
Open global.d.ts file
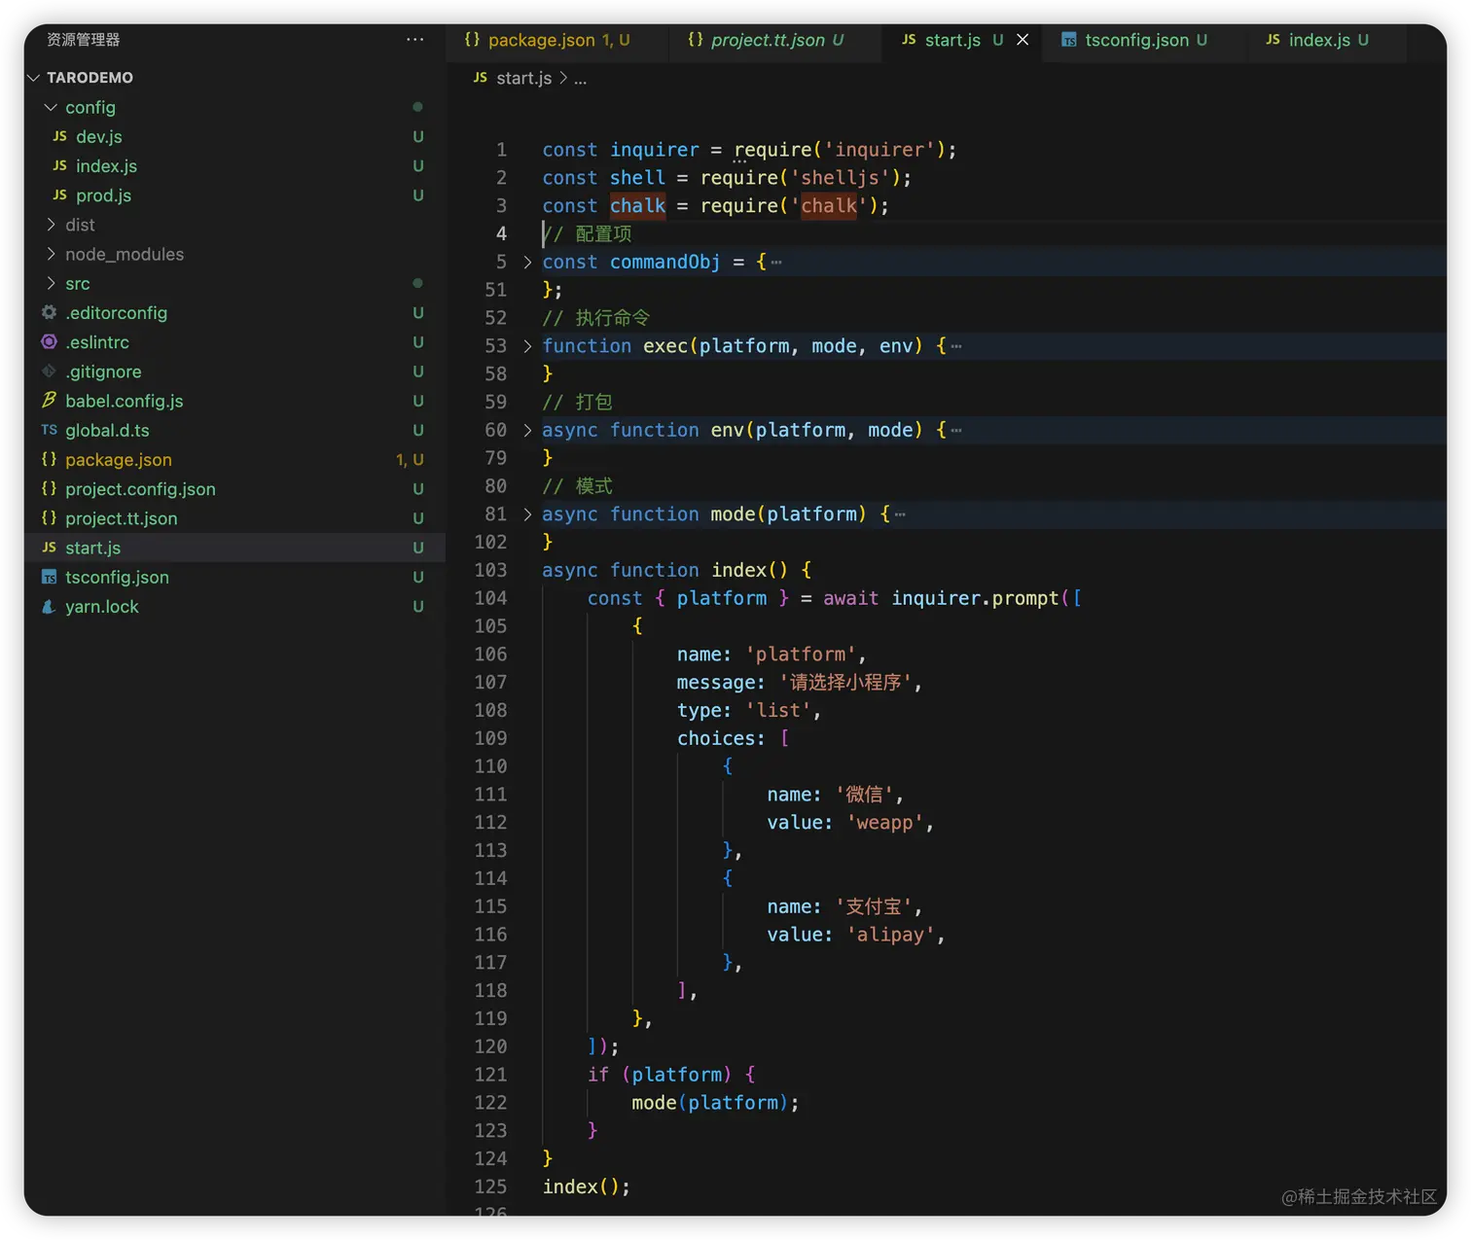coord(107,430)
